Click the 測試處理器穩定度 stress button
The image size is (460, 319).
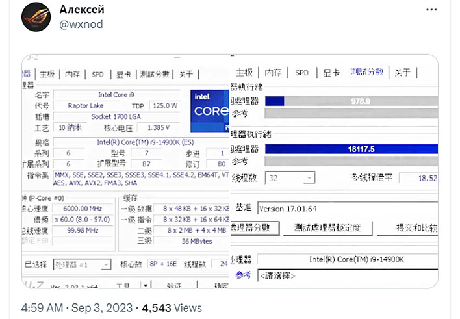click(327, 228)
